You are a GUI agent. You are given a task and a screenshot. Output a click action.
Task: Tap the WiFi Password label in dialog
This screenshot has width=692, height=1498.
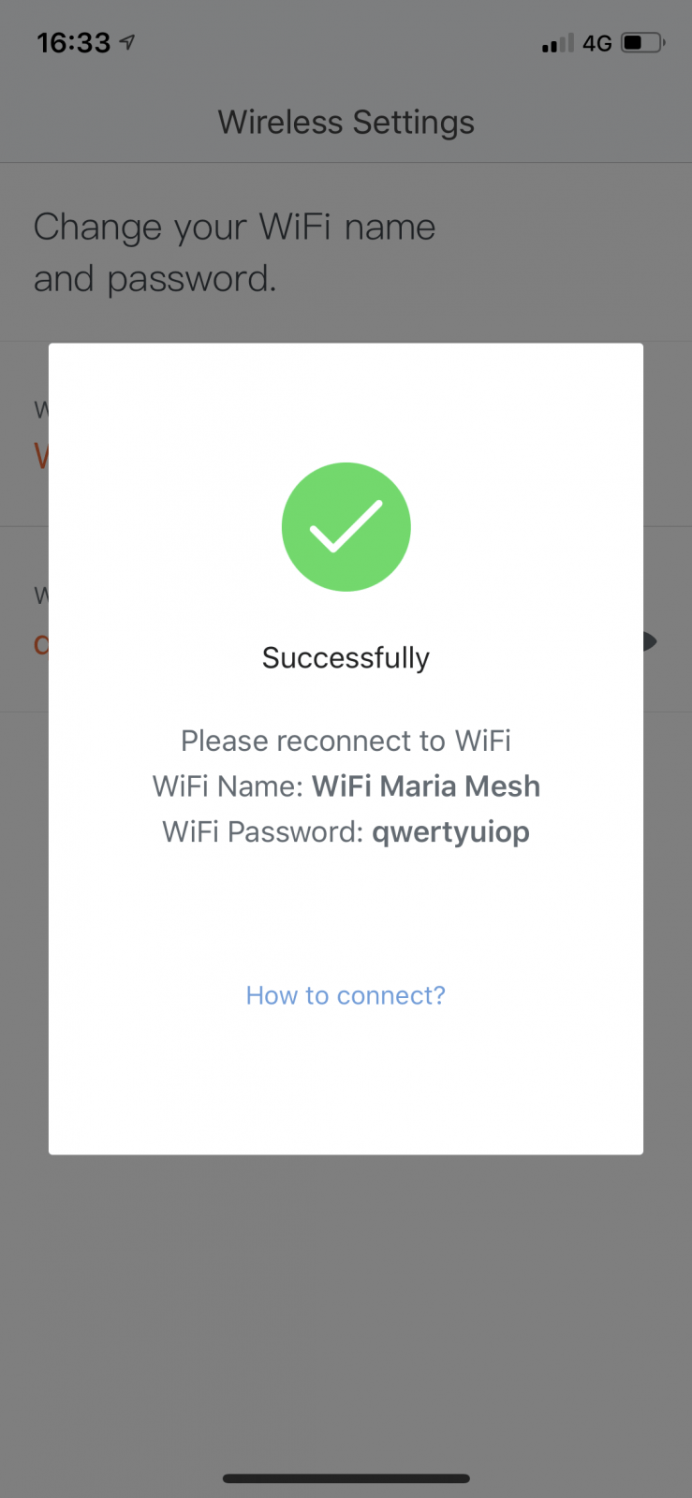262,831
